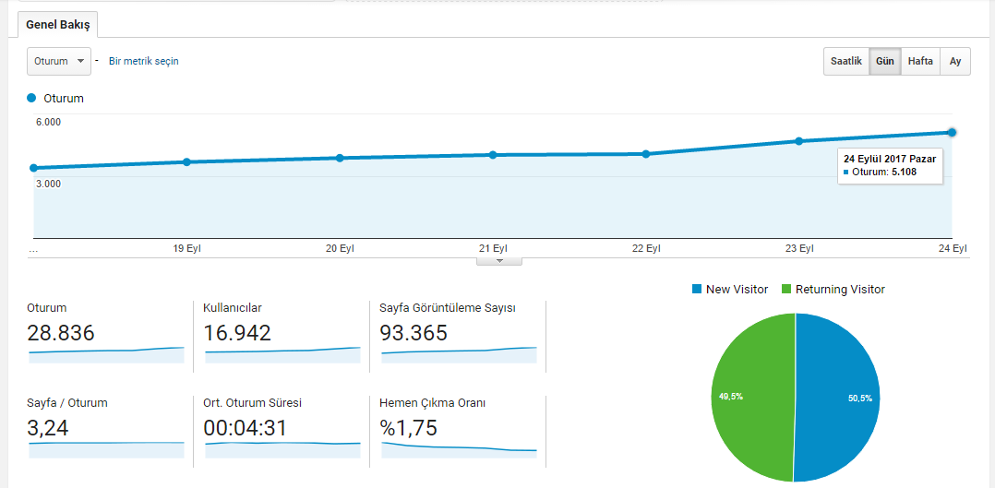Switch chart to Hafta view
995x488 pixels.
pyautogui.click(x=920, y=62)
